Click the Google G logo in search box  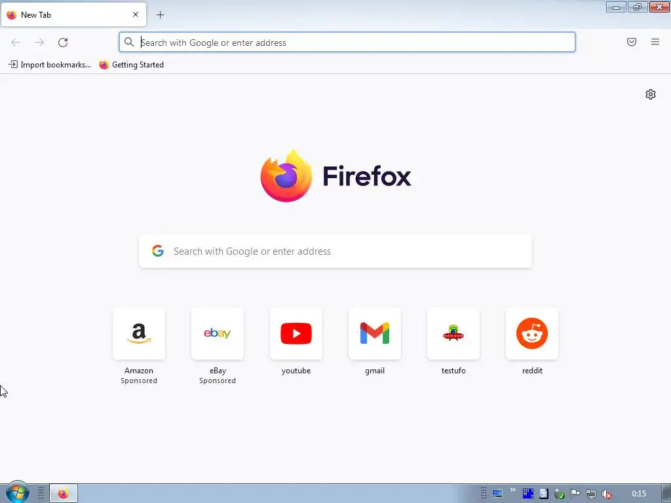pos(158,251)
